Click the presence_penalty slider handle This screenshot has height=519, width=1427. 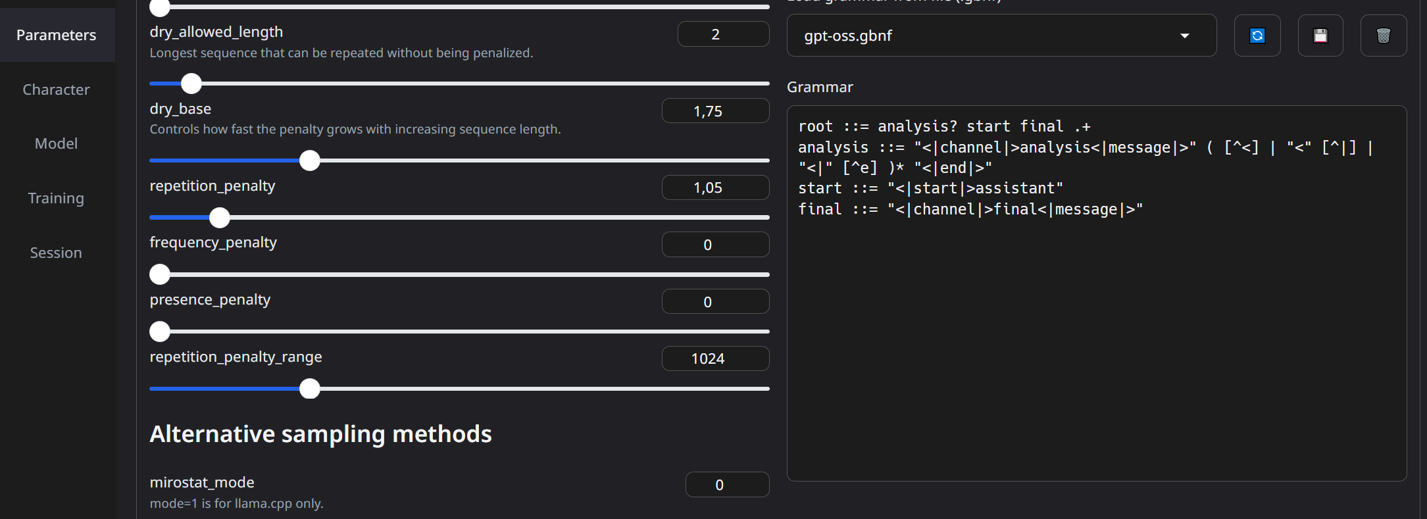160,332
